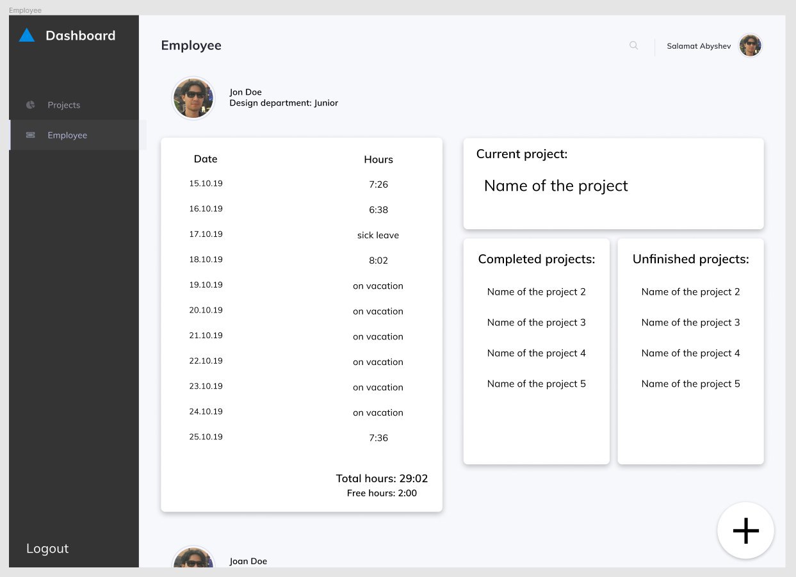Click the 'Current project:' heading

(522, 154)
